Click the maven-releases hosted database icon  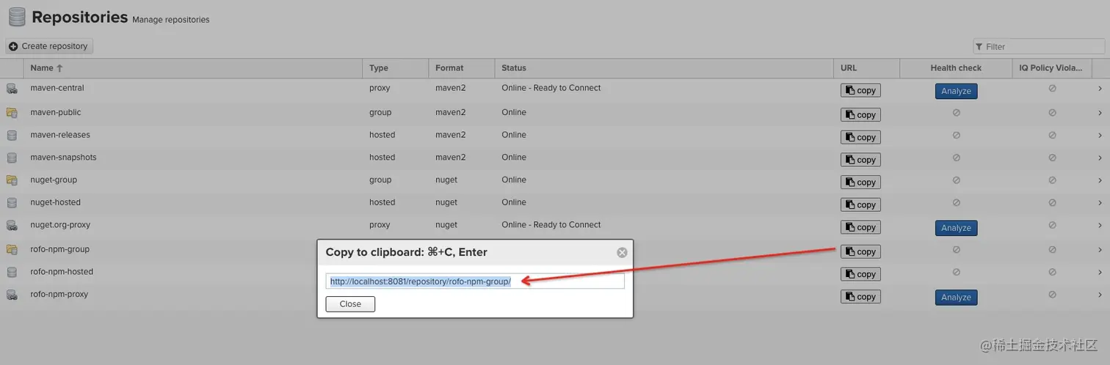tap(12, 136)
